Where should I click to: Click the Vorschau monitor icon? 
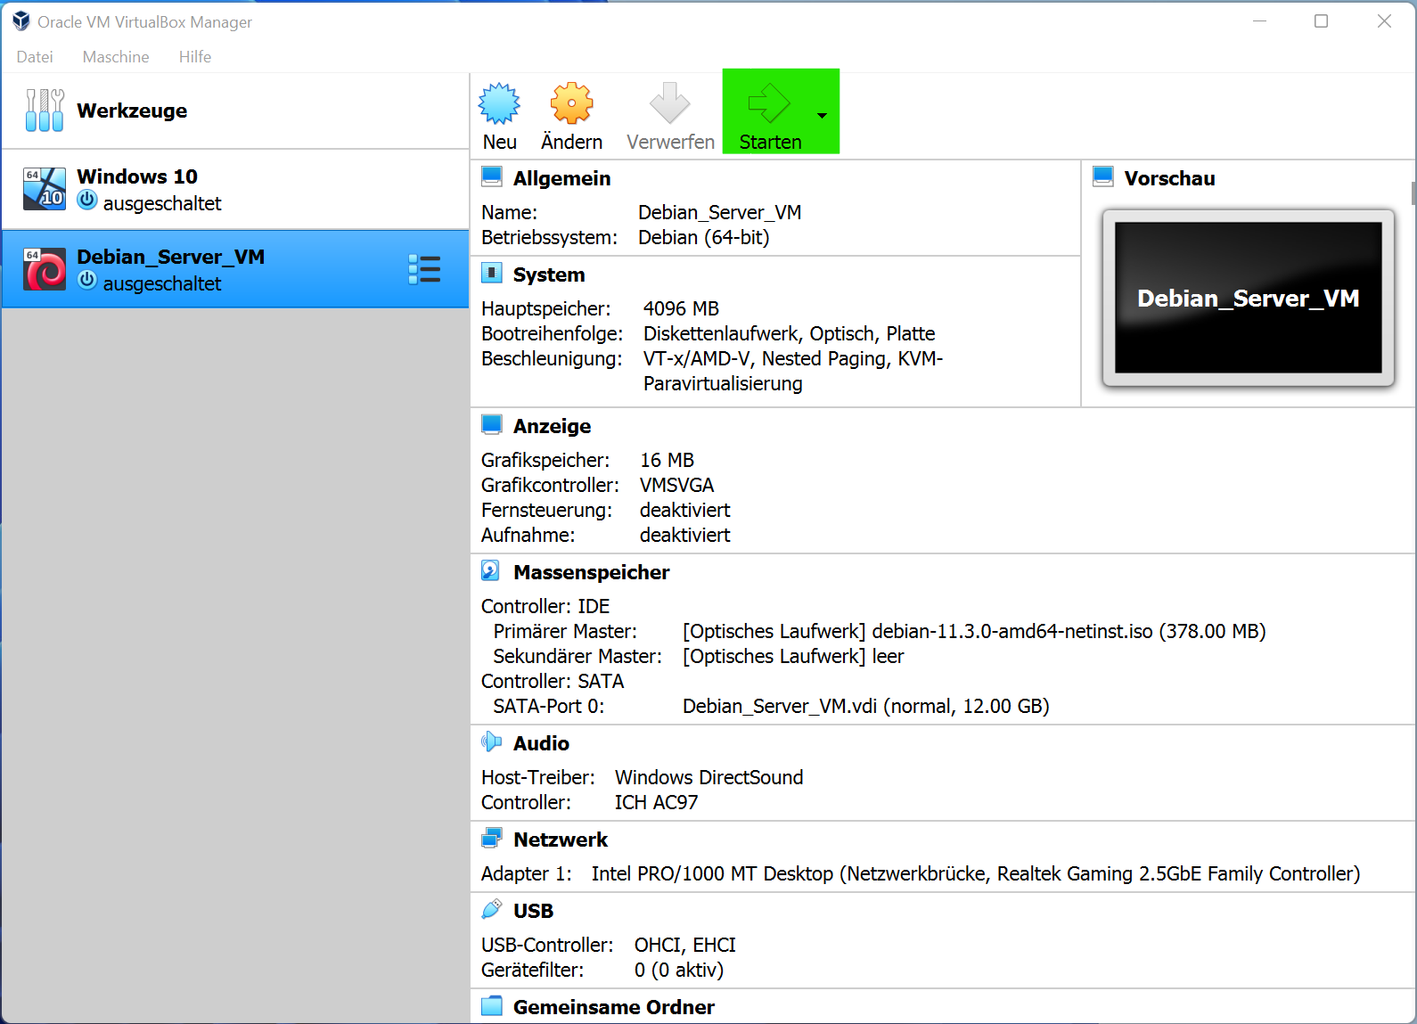click(1103, 176)
